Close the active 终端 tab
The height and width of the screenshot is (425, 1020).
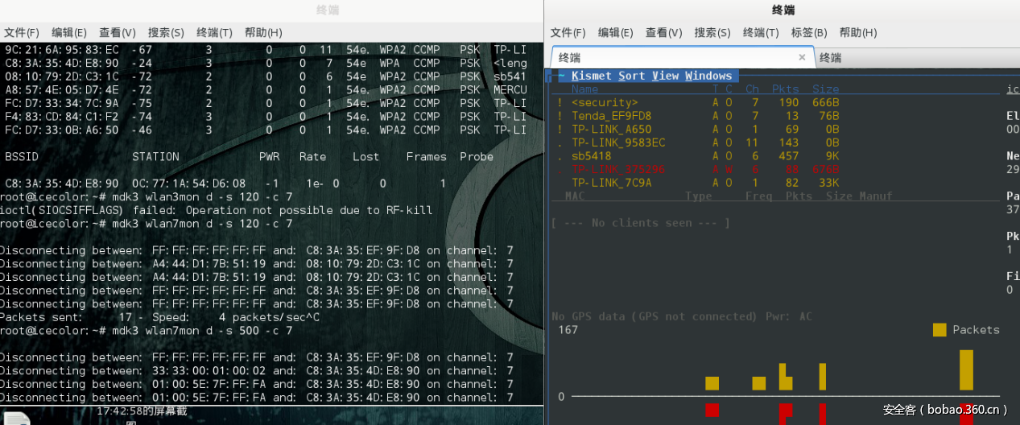click(802, 58)
